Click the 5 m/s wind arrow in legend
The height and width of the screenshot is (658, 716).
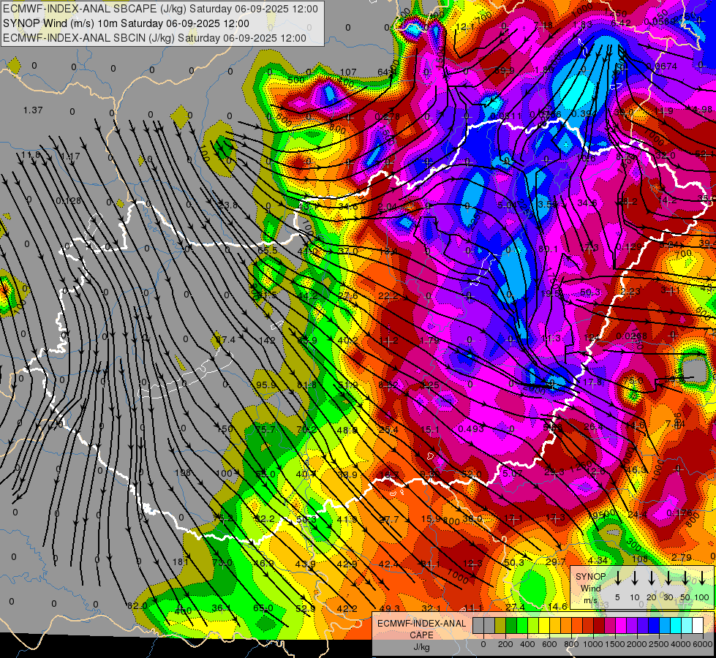[618, 578]
